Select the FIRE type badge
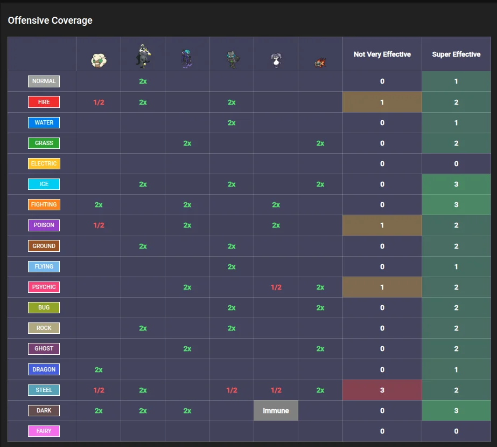 click(44, 102)
